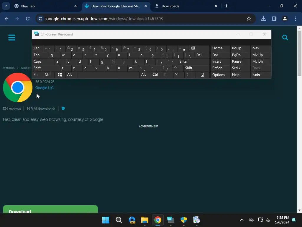
Task: Open 134 reviews link
Action: pyautogui.click(x=12, y=109)
